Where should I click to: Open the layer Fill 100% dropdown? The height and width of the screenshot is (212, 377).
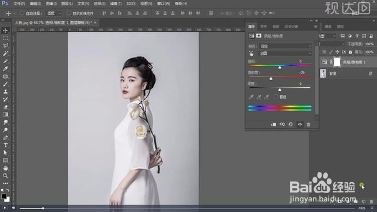coord(369,52)
